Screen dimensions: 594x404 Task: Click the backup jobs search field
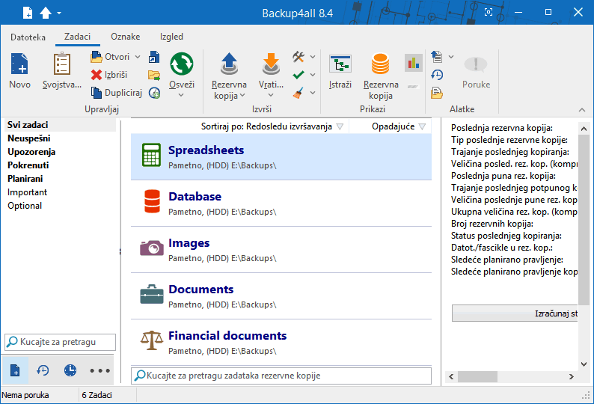coord(281,376)
